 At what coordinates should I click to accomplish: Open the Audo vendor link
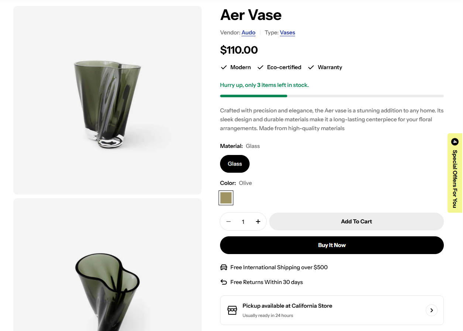coord(248,33)
